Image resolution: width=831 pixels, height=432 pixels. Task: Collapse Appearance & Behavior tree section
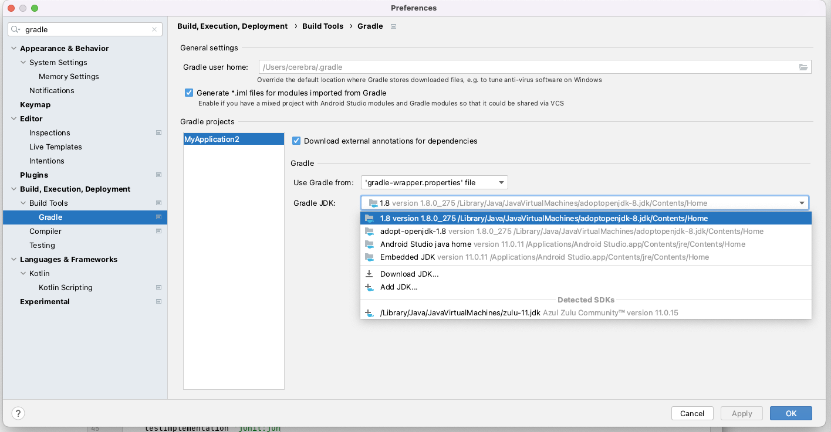click(14, 49)
